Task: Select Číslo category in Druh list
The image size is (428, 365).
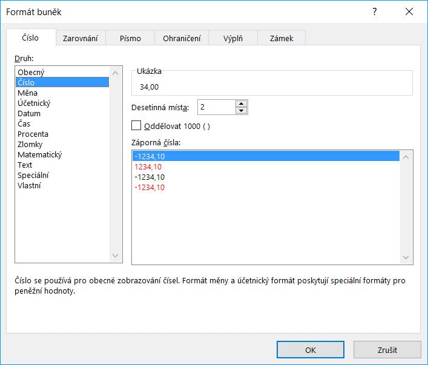Action: pos(62,82)
